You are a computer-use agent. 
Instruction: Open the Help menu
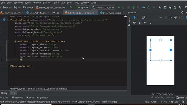coord(94,3)
